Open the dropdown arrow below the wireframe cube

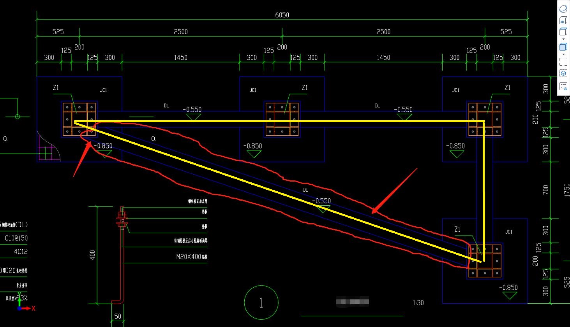pyautogui.click(x=563, y=39)
